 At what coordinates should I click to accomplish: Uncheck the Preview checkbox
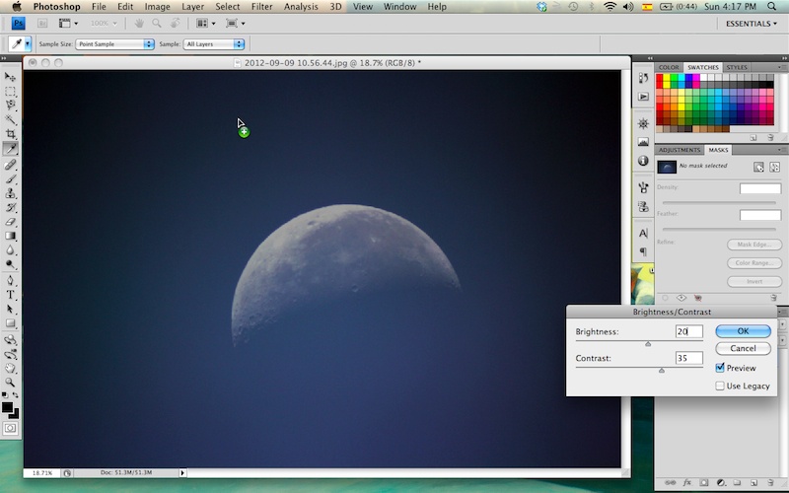720,368
